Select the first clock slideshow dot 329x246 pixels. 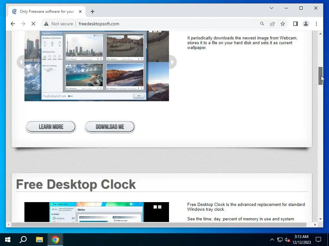pos(155,207)
